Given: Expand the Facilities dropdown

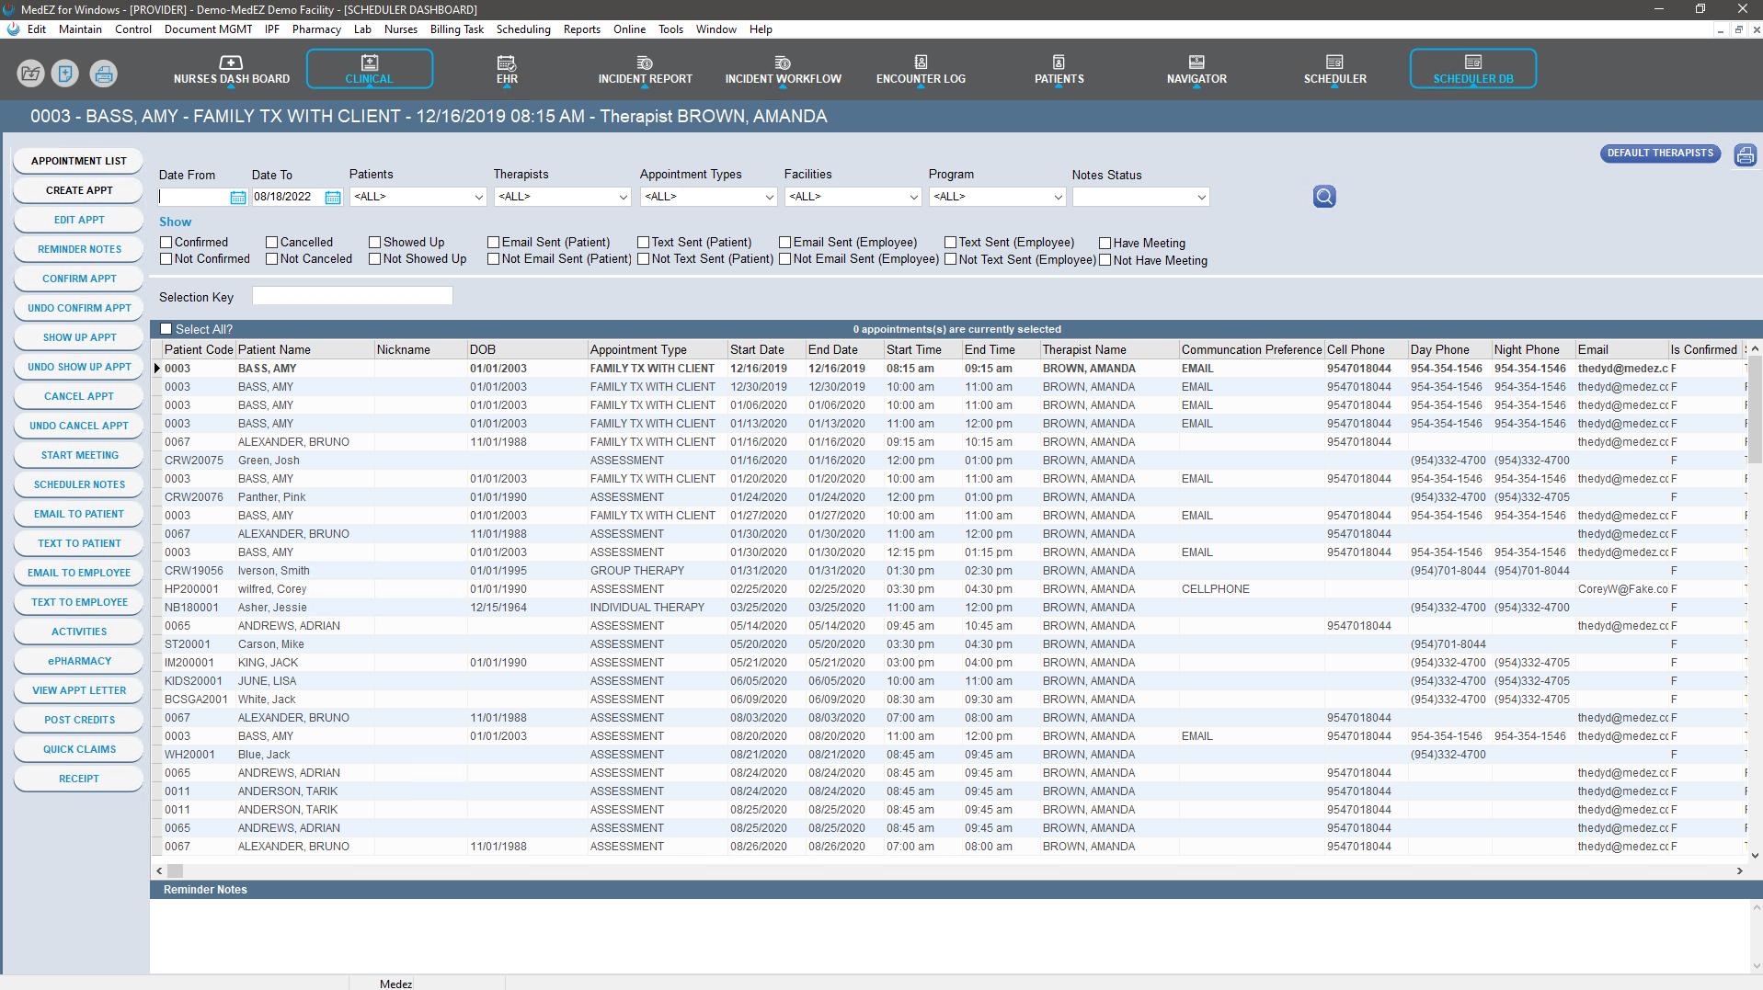Looking at the screenshot, I should 913,197.
